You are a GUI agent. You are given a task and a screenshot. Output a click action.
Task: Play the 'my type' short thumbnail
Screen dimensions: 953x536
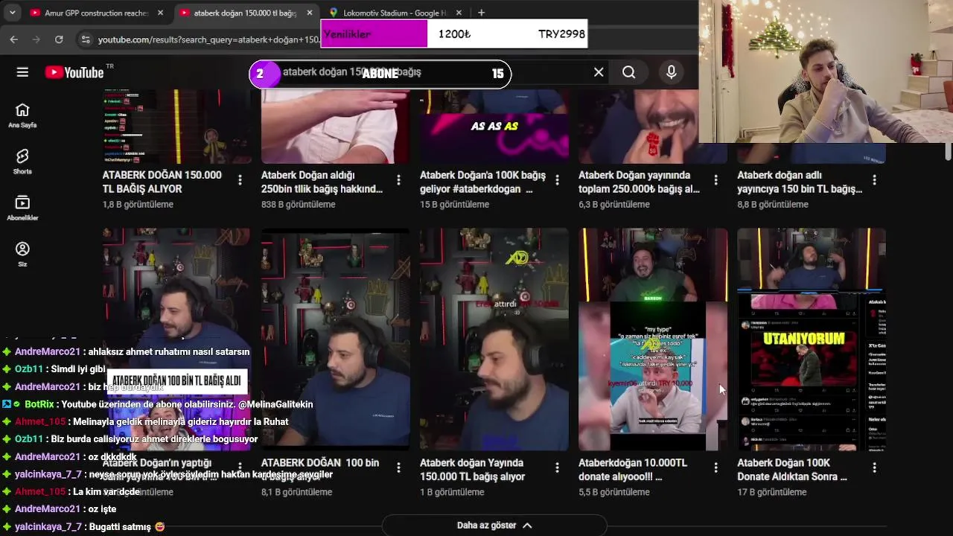(653, 339)
